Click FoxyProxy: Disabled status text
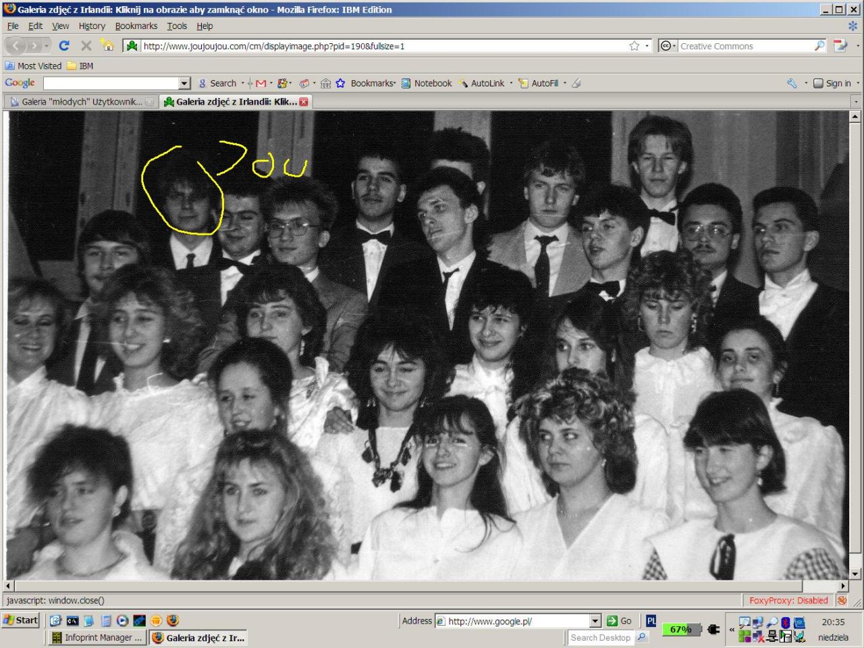 coord(788,600)
